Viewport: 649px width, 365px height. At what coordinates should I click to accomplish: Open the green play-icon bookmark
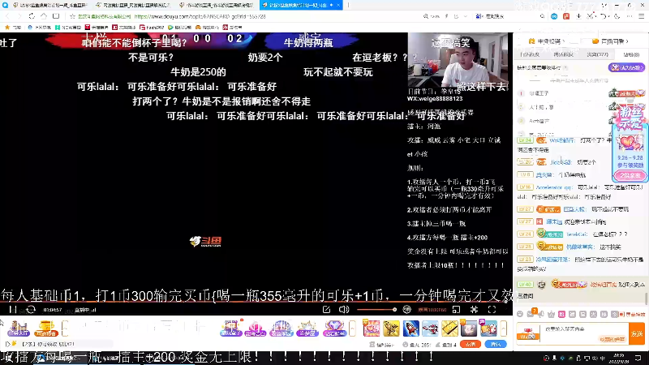click(179, 28)
